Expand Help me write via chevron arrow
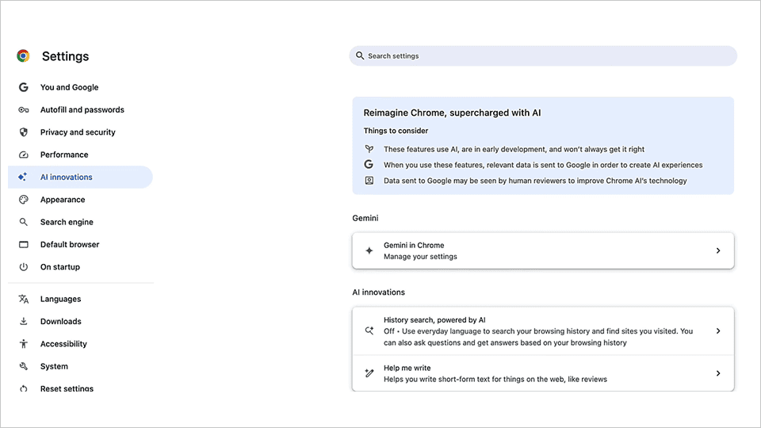The image size is (761, 428). tap(718, 373)
